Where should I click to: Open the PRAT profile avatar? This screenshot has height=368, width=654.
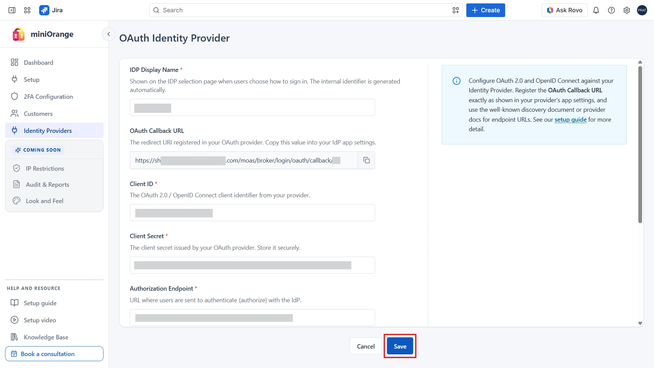click(x=642, y=10)
